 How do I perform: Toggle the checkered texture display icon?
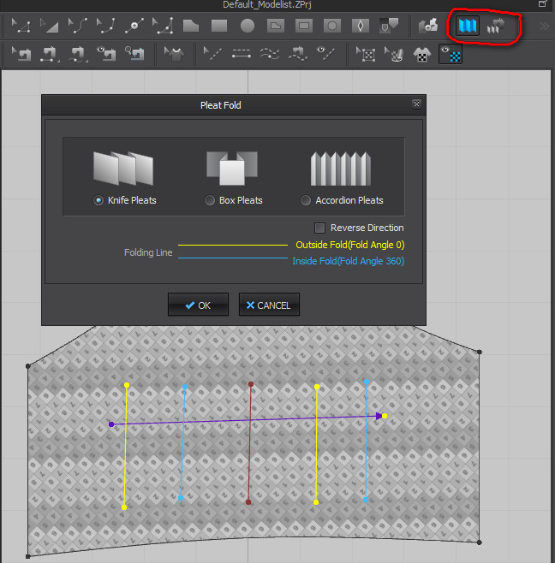coord(450,56)
